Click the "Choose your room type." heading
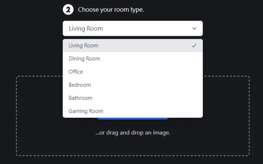The height and width of the screenshot is (164, 263). [x=111, y=9]
